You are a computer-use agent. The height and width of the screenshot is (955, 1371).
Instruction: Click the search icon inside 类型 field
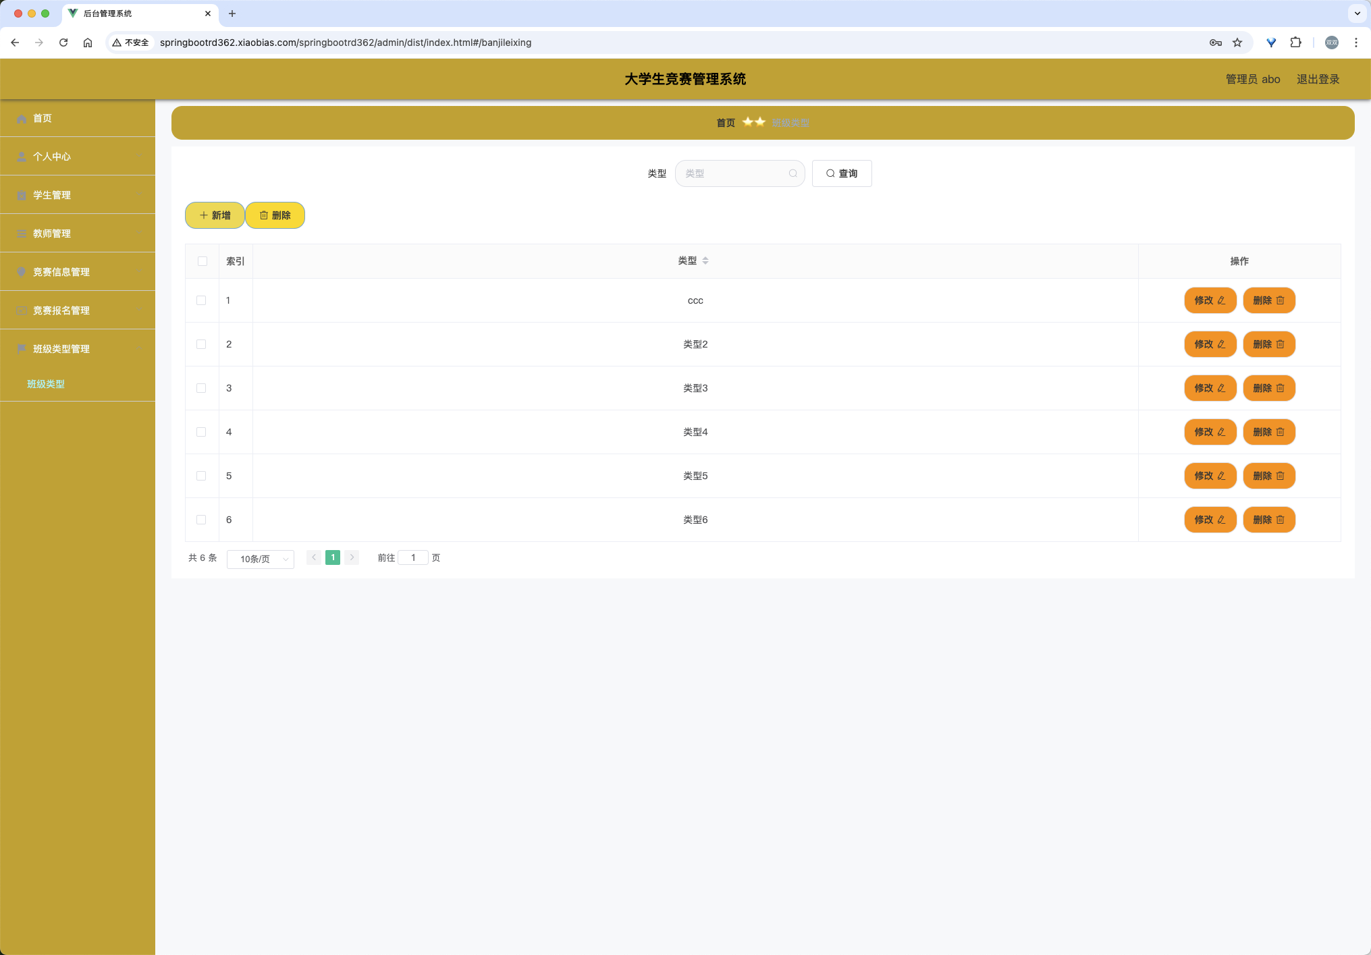793,173
